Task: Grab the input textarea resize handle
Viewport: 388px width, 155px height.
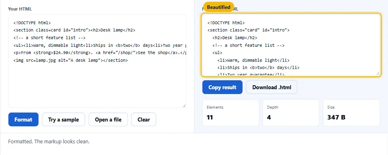Action: (x=184, y=106)
